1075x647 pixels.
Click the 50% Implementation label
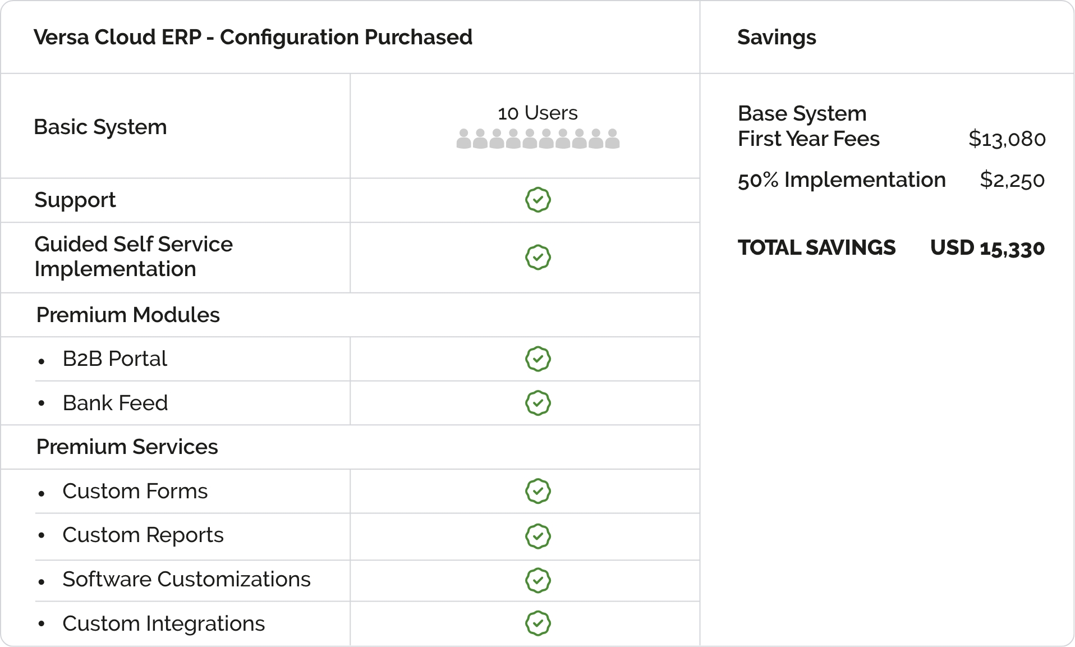click(x=842, y=180)
